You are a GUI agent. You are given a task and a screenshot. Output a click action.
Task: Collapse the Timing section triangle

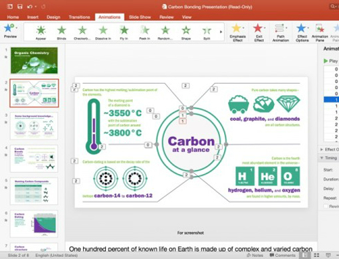[322, 158]
